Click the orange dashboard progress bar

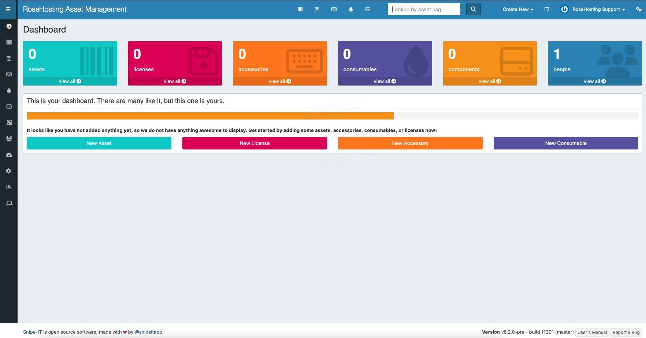210,116
